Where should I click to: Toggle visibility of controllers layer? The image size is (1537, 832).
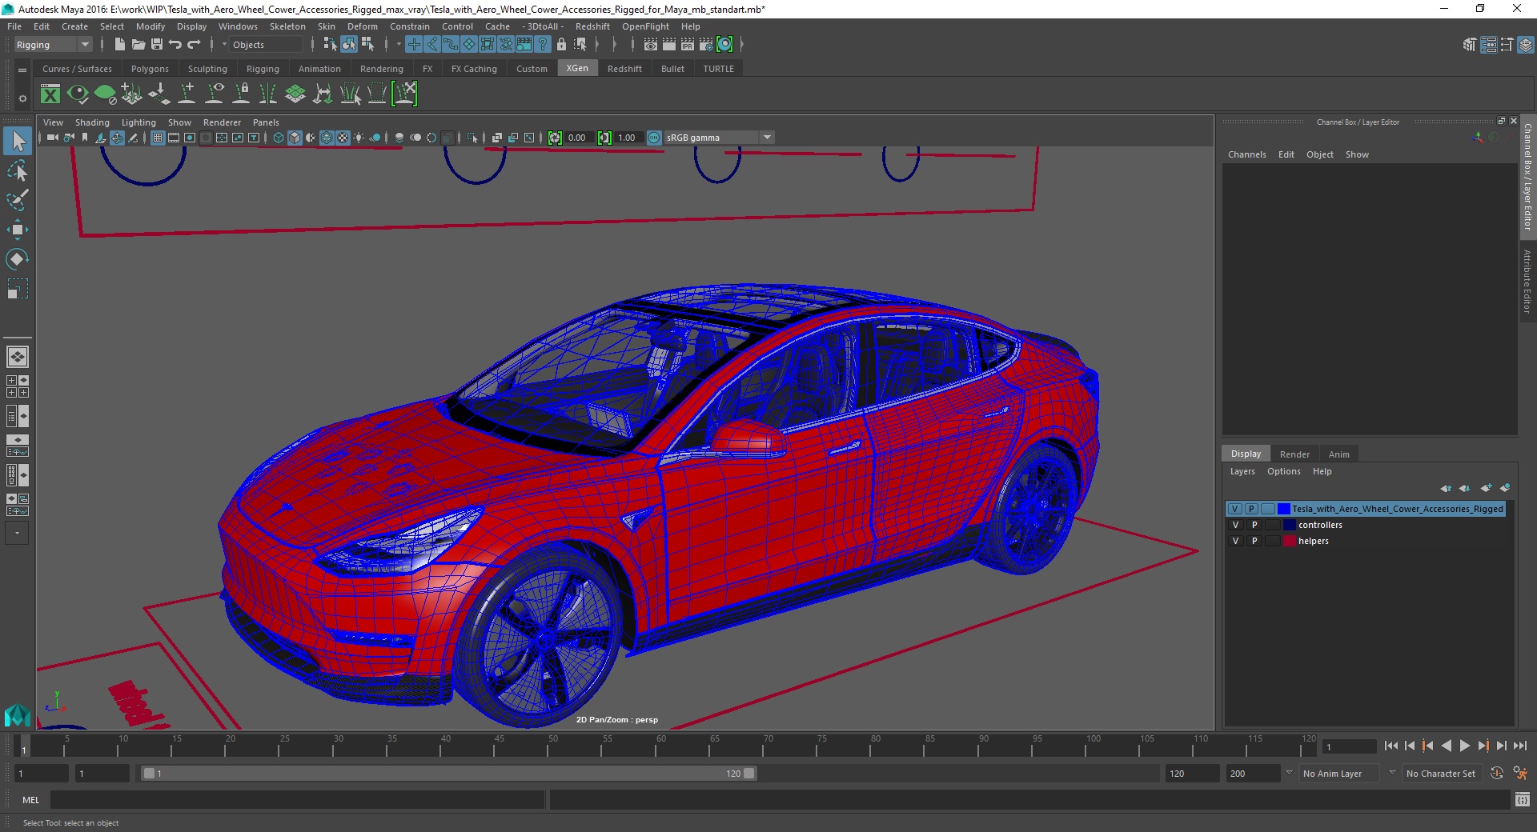point(1235,525)
